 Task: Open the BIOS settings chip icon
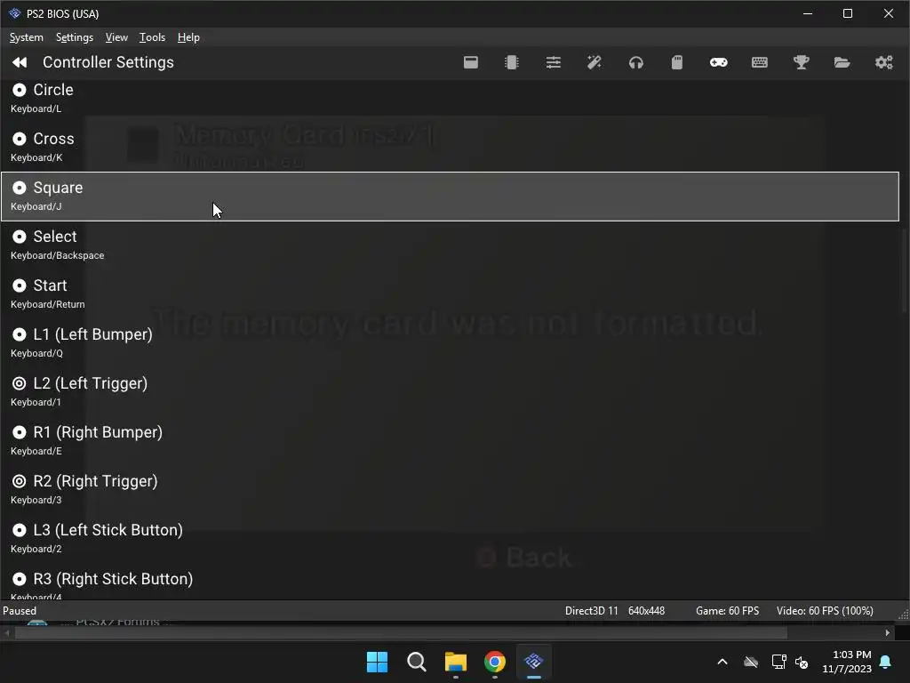[x=512, y=62]
